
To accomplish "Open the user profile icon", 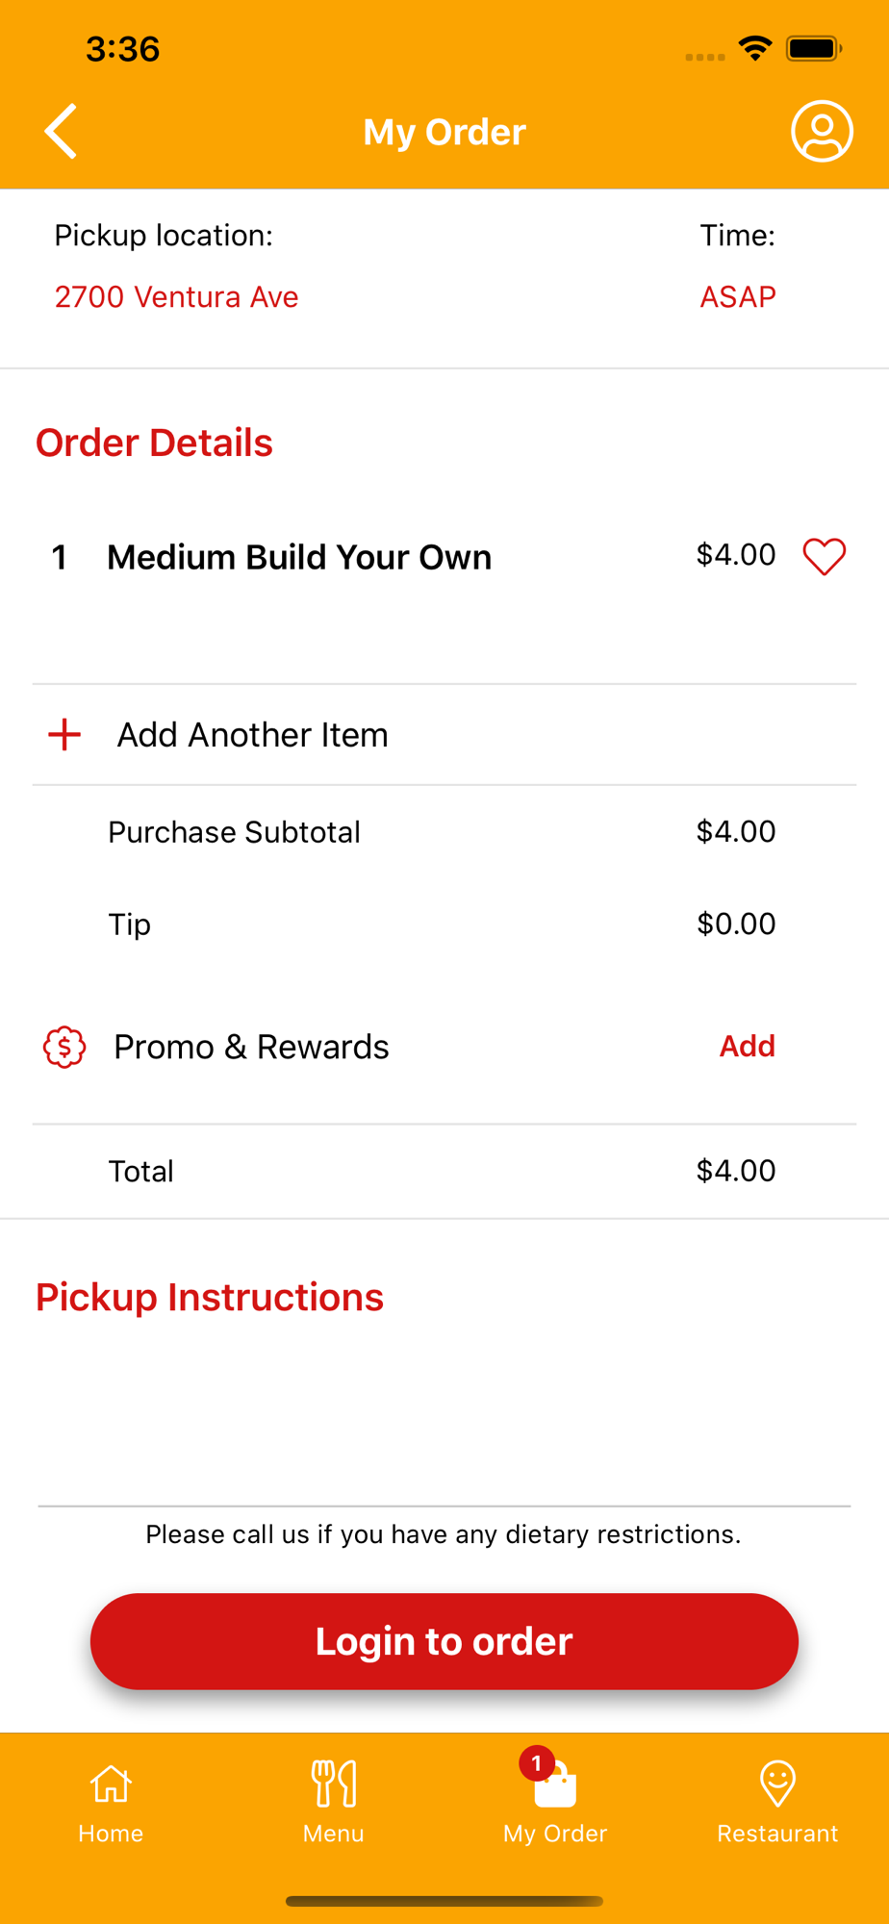I will coord(822,131).
